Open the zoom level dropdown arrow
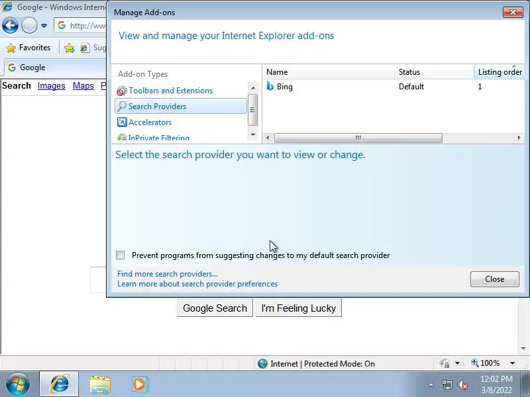 [512, 363]
